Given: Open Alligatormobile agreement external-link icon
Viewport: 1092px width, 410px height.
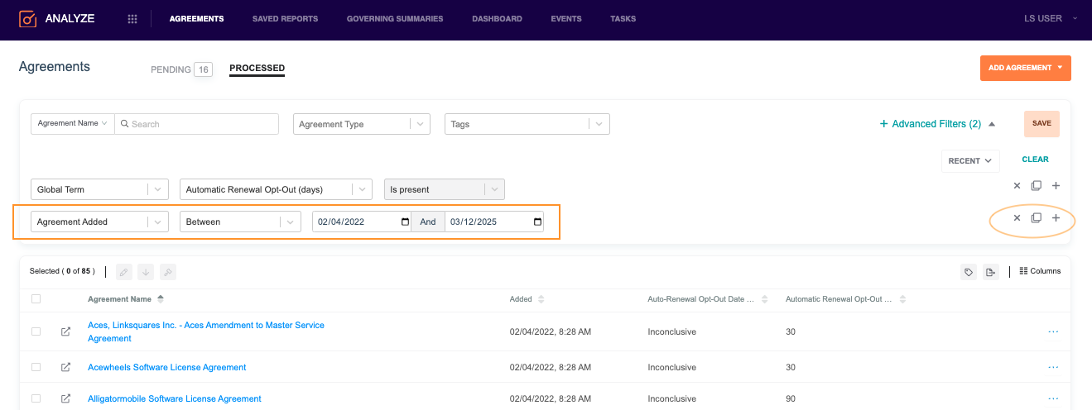Looking at the screenshot, I should 65,398.
